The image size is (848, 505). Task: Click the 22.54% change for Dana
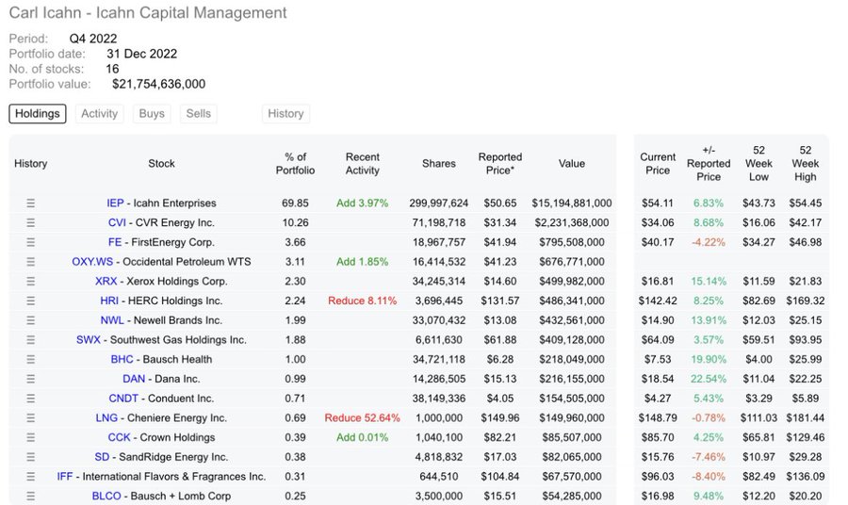click(x=709, y=379)
